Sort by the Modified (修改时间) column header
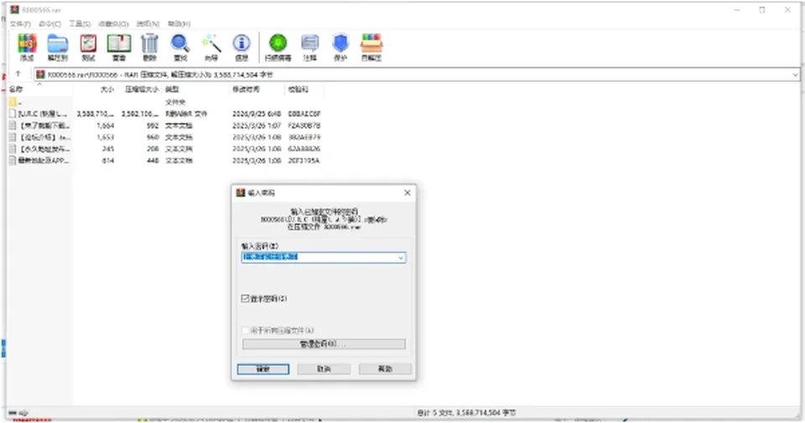 coord(257,90)
